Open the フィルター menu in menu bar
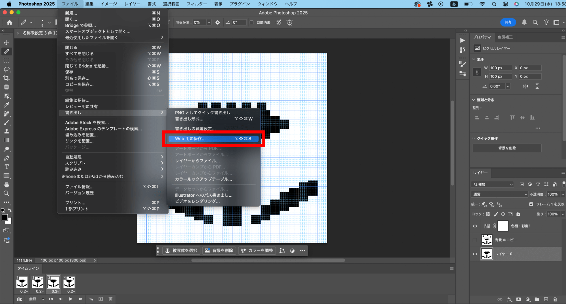The image size is (566, 304). pyautogui.click(x=197, y=4)
